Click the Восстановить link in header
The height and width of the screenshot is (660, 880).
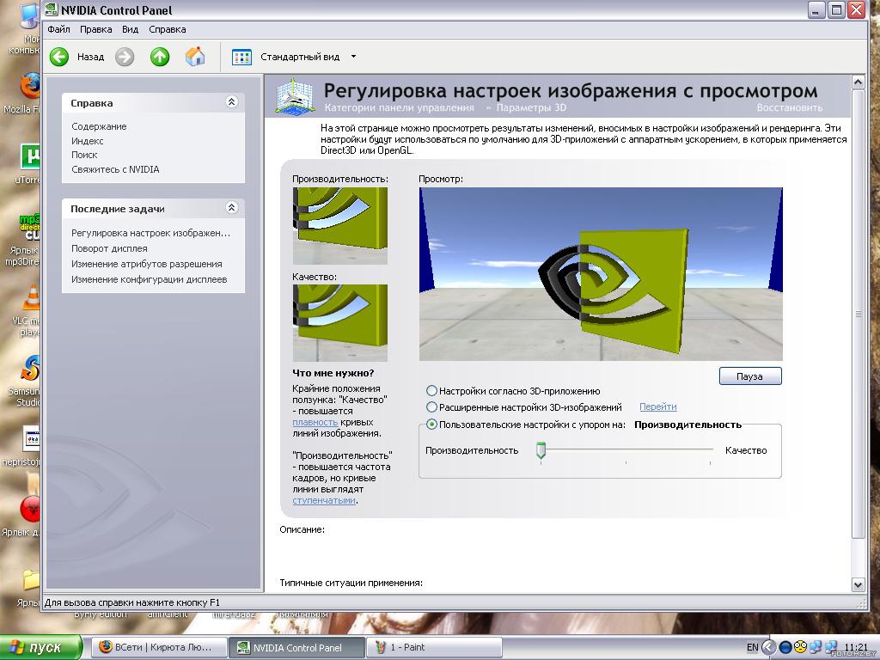pos(789,107)
